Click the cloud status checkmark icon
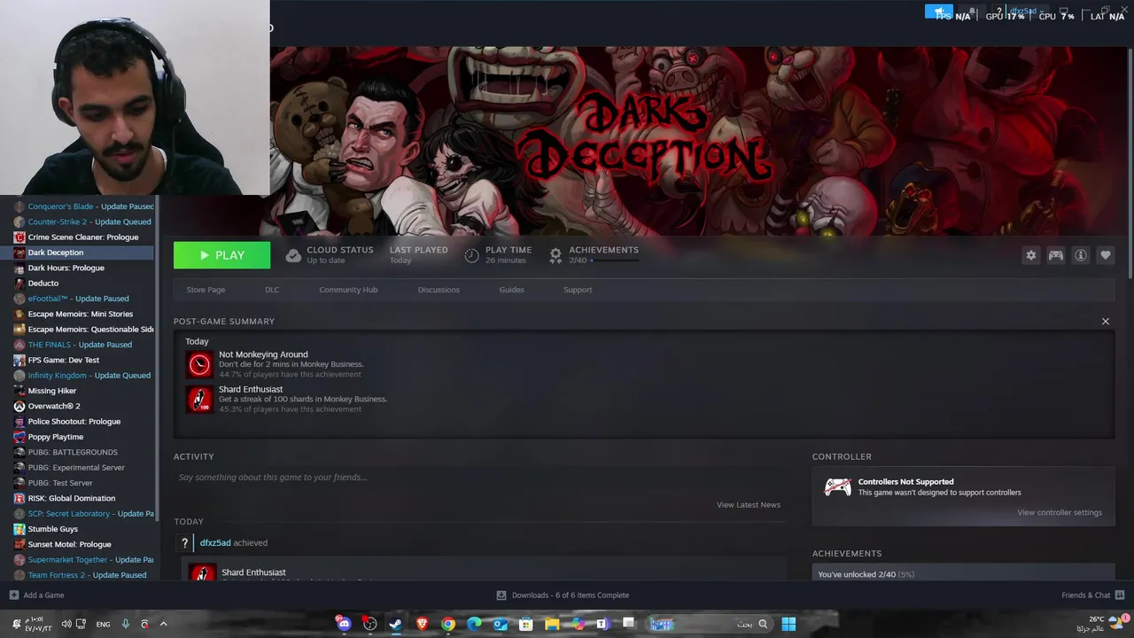The height and width of the screenshot is (638, 1134). (x=293, y=255)
